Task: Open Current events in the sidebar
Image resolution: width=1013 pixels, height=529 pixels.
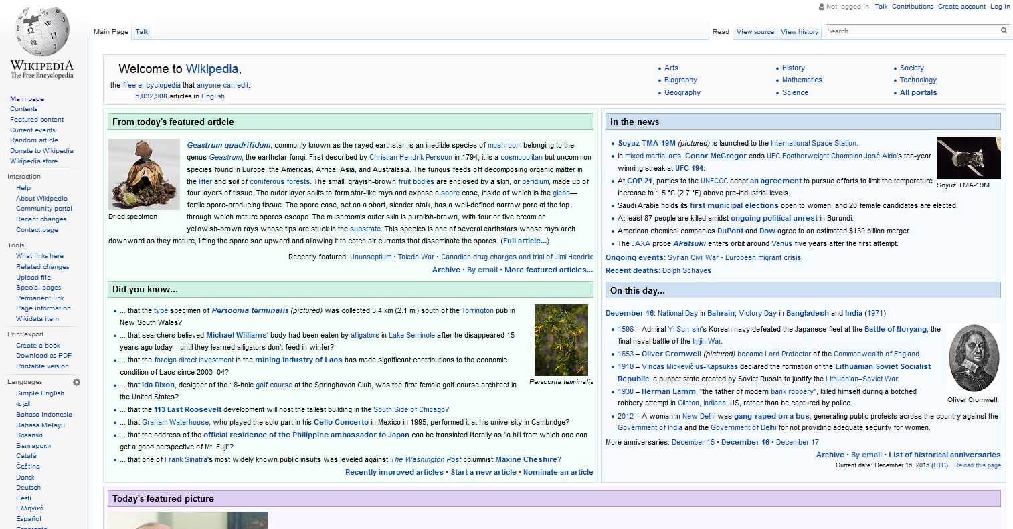Action: tap(33, 130)
